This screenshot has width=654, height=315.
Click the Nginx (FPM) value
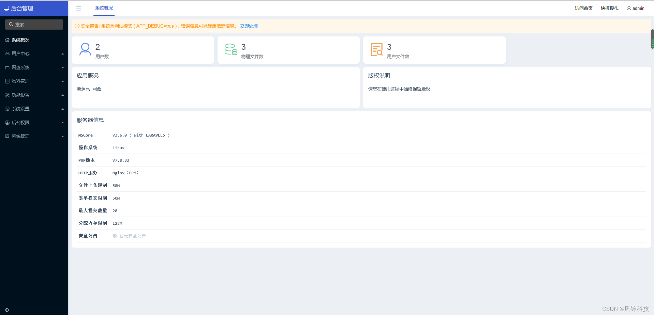pos(125,173)
